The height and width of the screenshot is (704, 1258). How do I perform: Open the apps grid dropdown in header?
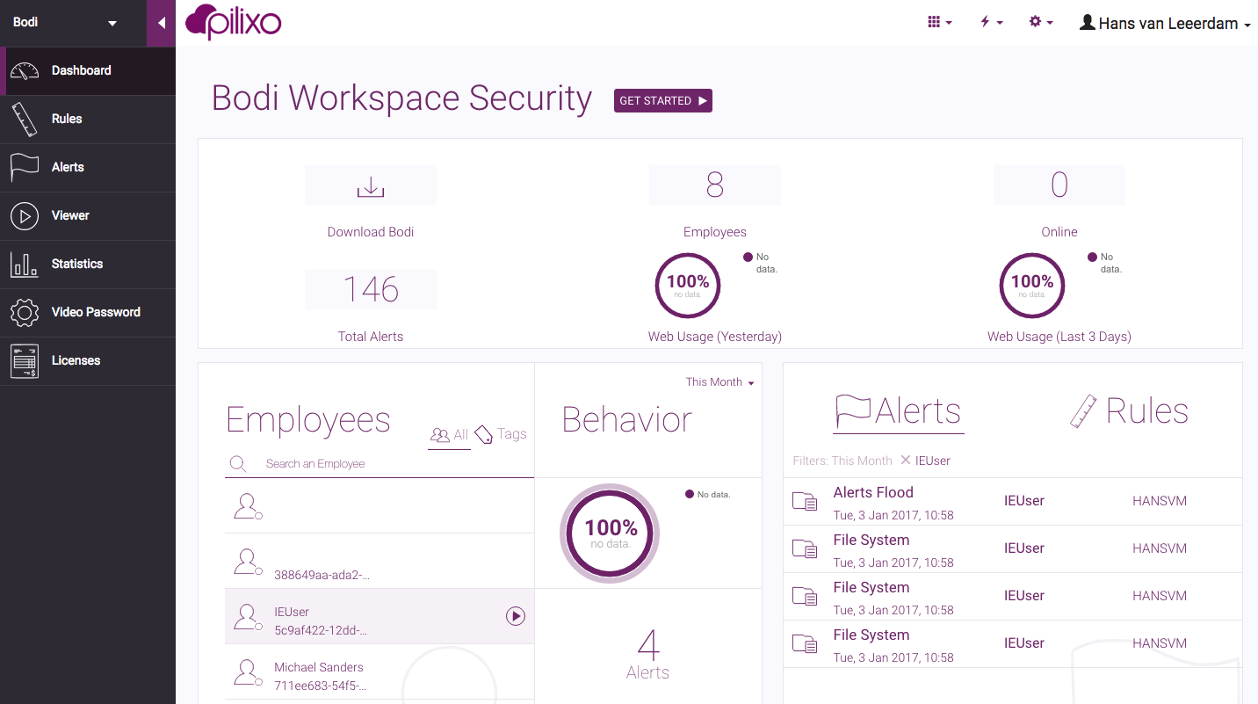(940, 23)
